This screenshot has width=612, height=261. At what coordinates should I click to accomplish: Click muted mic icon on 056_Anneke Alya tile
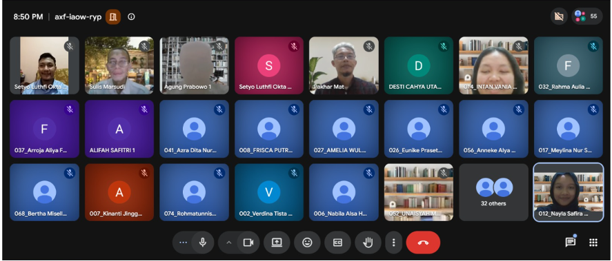pyautogui.click(x=519, y=109)
